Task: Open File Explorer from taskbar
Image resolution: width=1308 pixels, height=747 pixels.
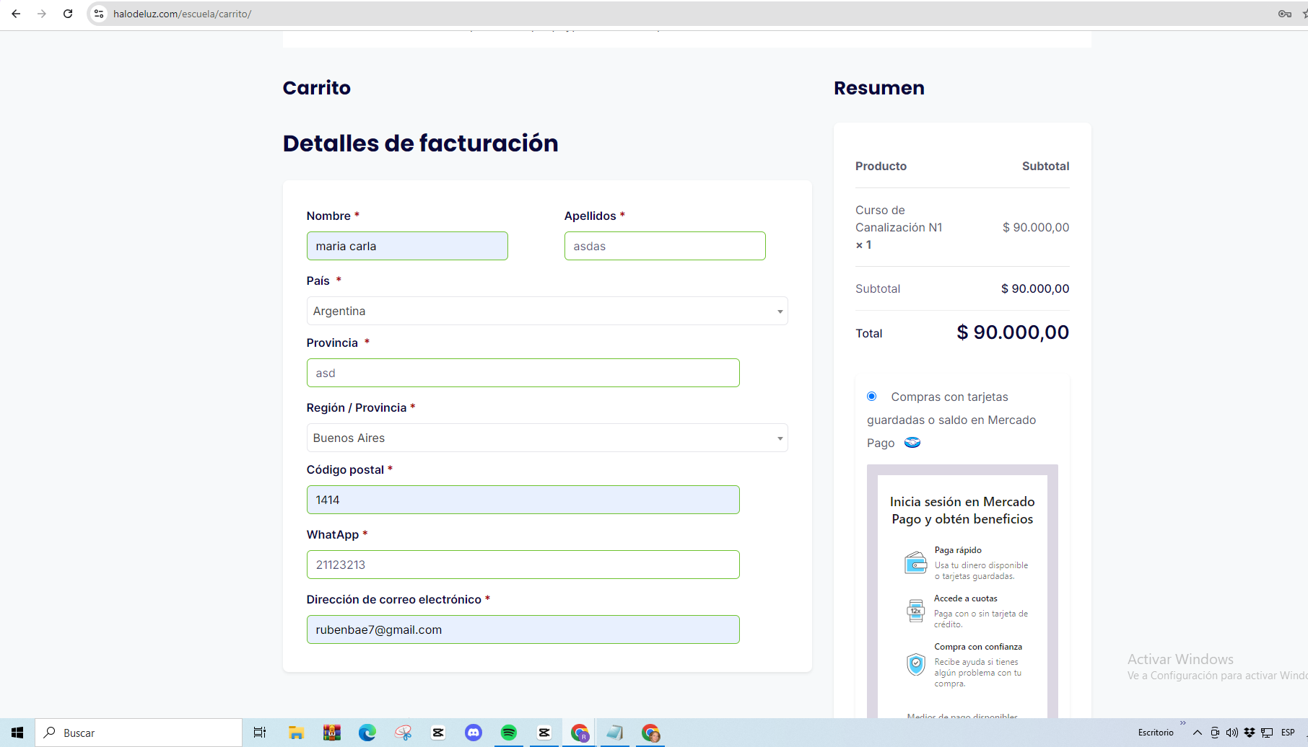Action: coord(296,733)
